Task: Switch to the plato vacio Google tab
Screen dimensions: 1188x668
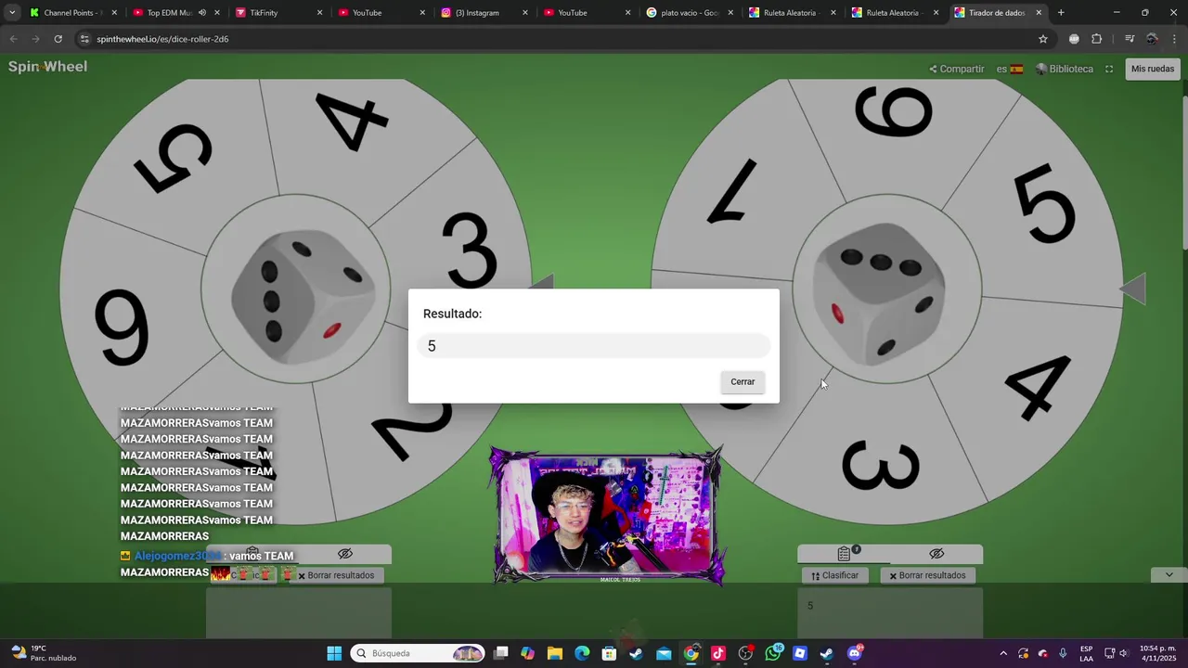Action: (687, 13)
